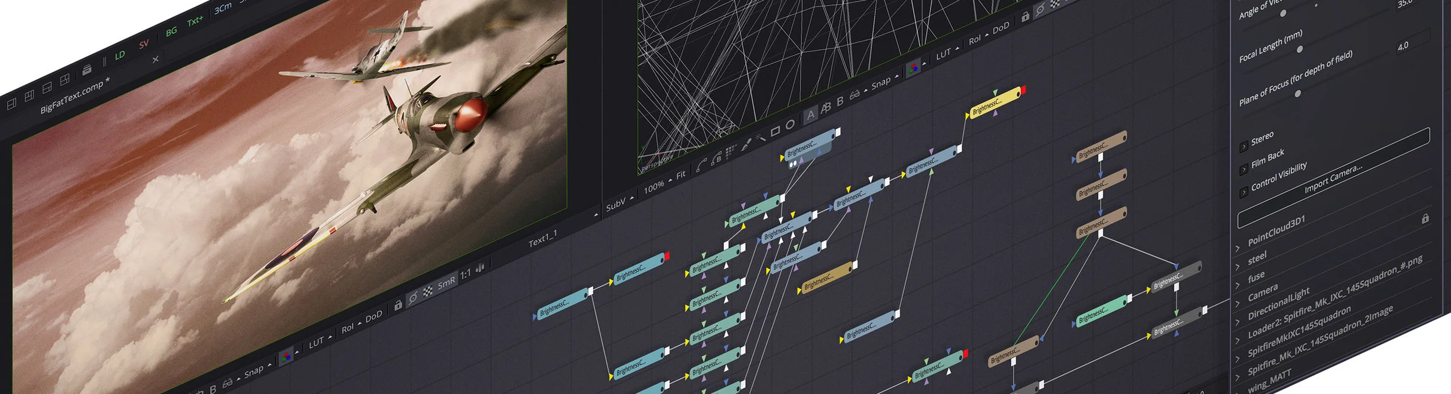
Task: Select rectangle mask tool in wireframe viewer
Action: coord(775,131)
